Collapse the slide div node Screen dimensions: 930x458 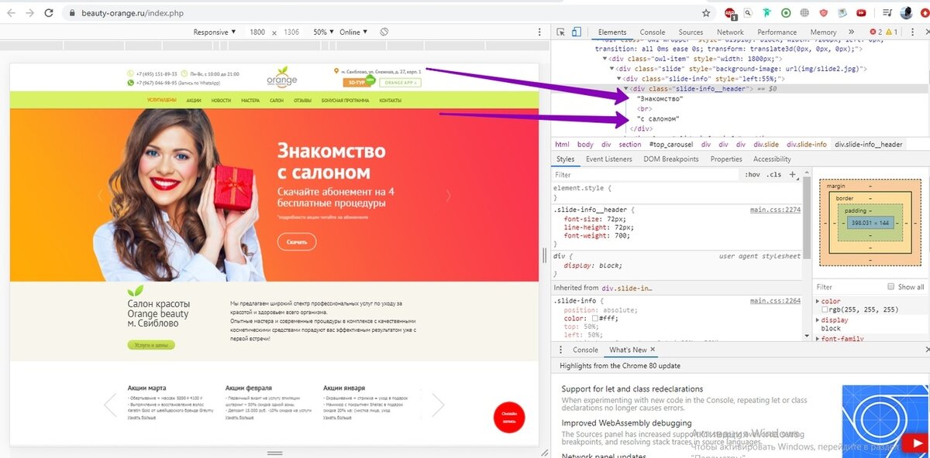pos(612,69)
